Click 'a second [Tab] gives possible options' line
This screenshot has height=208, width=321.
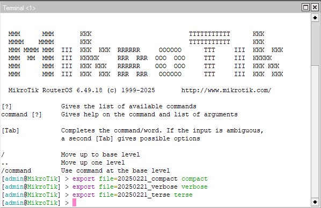130,138
